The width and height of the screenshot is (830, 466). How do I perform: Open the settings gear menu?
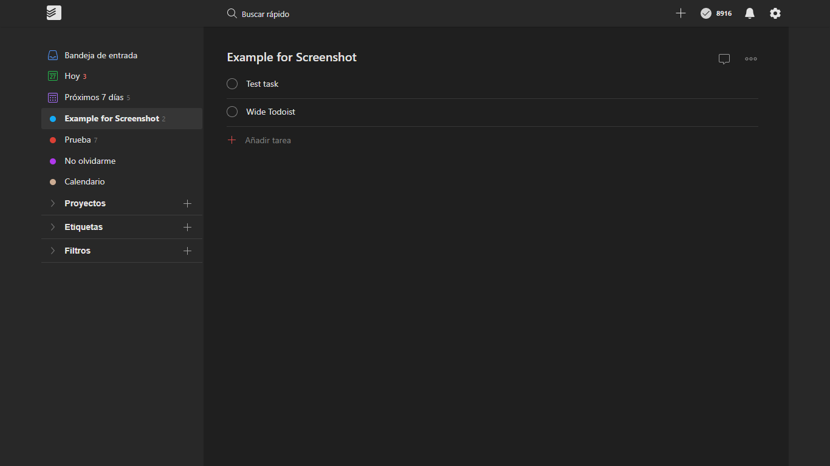775,13
